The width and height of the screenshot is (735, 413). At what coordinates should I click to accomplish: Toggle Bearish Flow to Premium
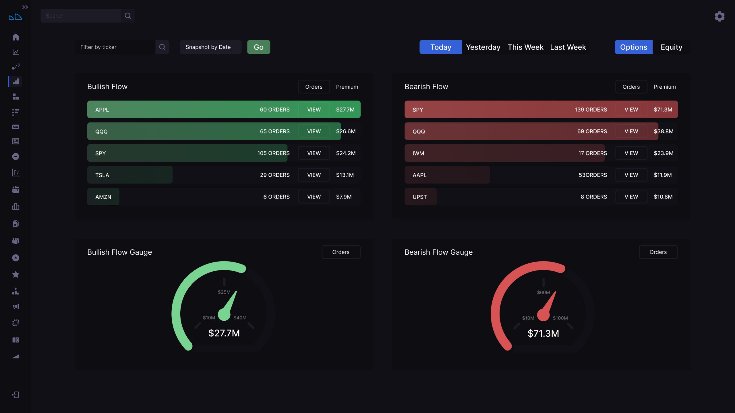pyautogui.click(x=665, y=87)
